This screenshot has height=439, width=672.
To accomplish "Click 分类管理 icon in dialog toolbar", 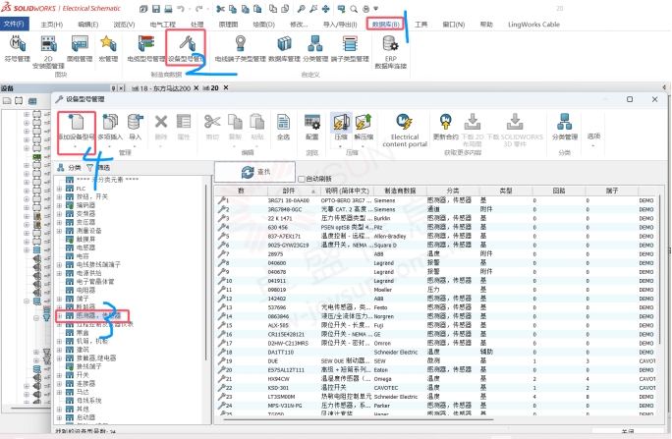I will pos(565,128).
